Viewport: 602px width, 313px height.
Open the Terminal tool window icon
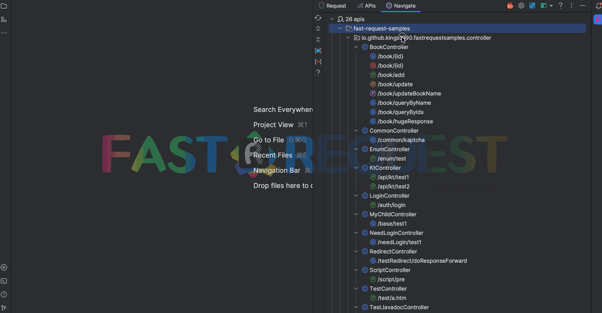pos(4,280)
